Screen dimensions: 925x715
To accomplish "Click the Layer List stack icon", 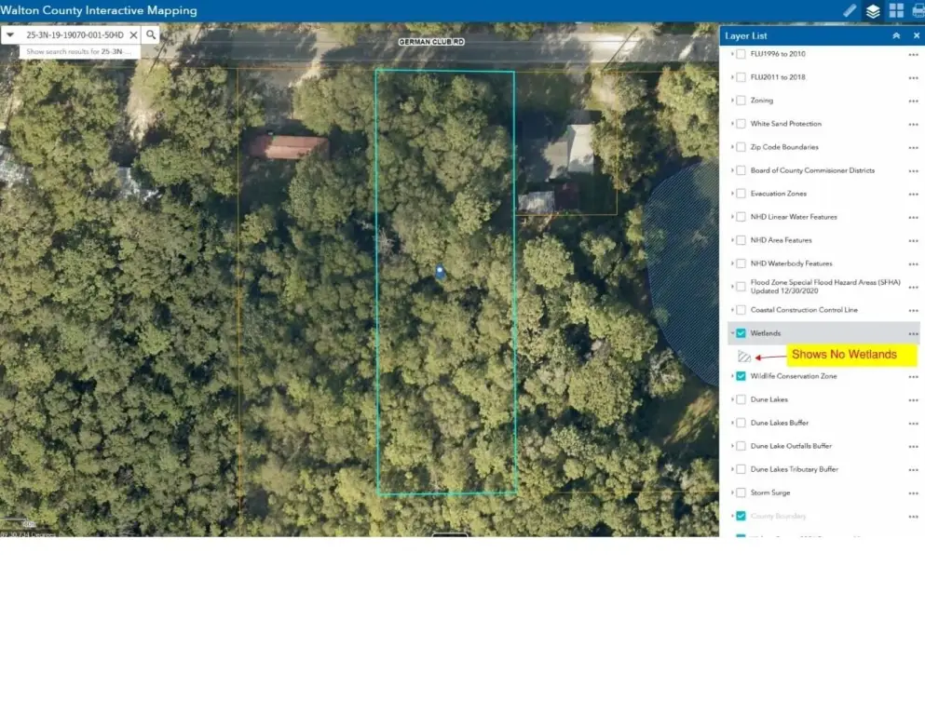I will pyautogui.click(x=873, y=10).
